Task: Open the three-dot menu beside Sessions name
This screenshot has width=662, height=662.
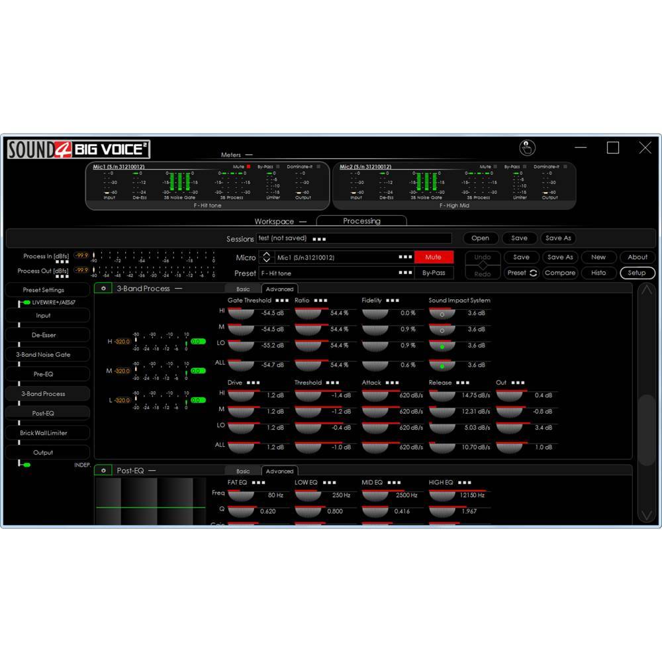Action: (319, 239)
